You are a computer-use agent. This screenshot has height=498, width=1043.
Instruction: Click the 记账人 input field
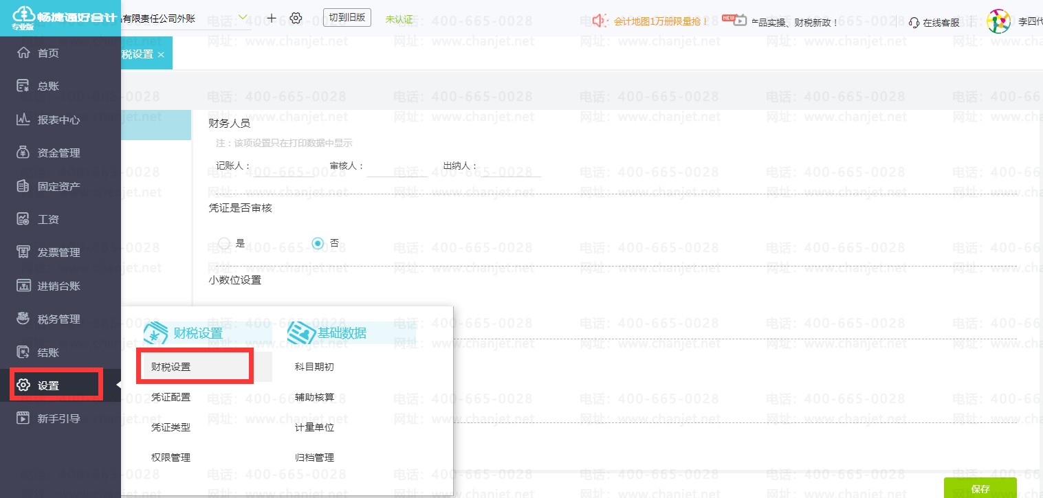[x=283, y=167]
